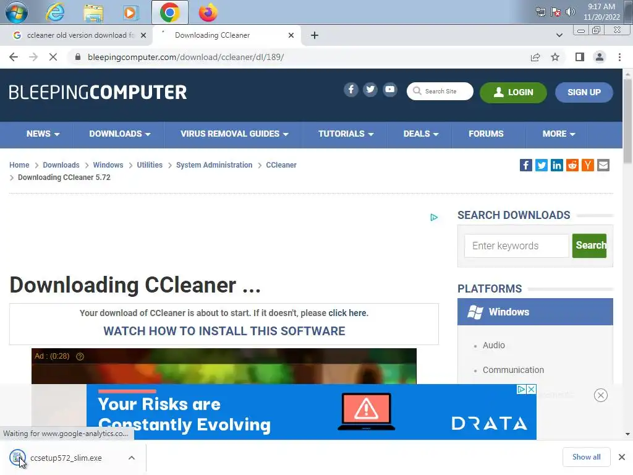Image resolution: width=633 pixels, height=475 pixels.
Task: Open downloaded ccsetup572_slim.exe file
Action: point(66,458)
